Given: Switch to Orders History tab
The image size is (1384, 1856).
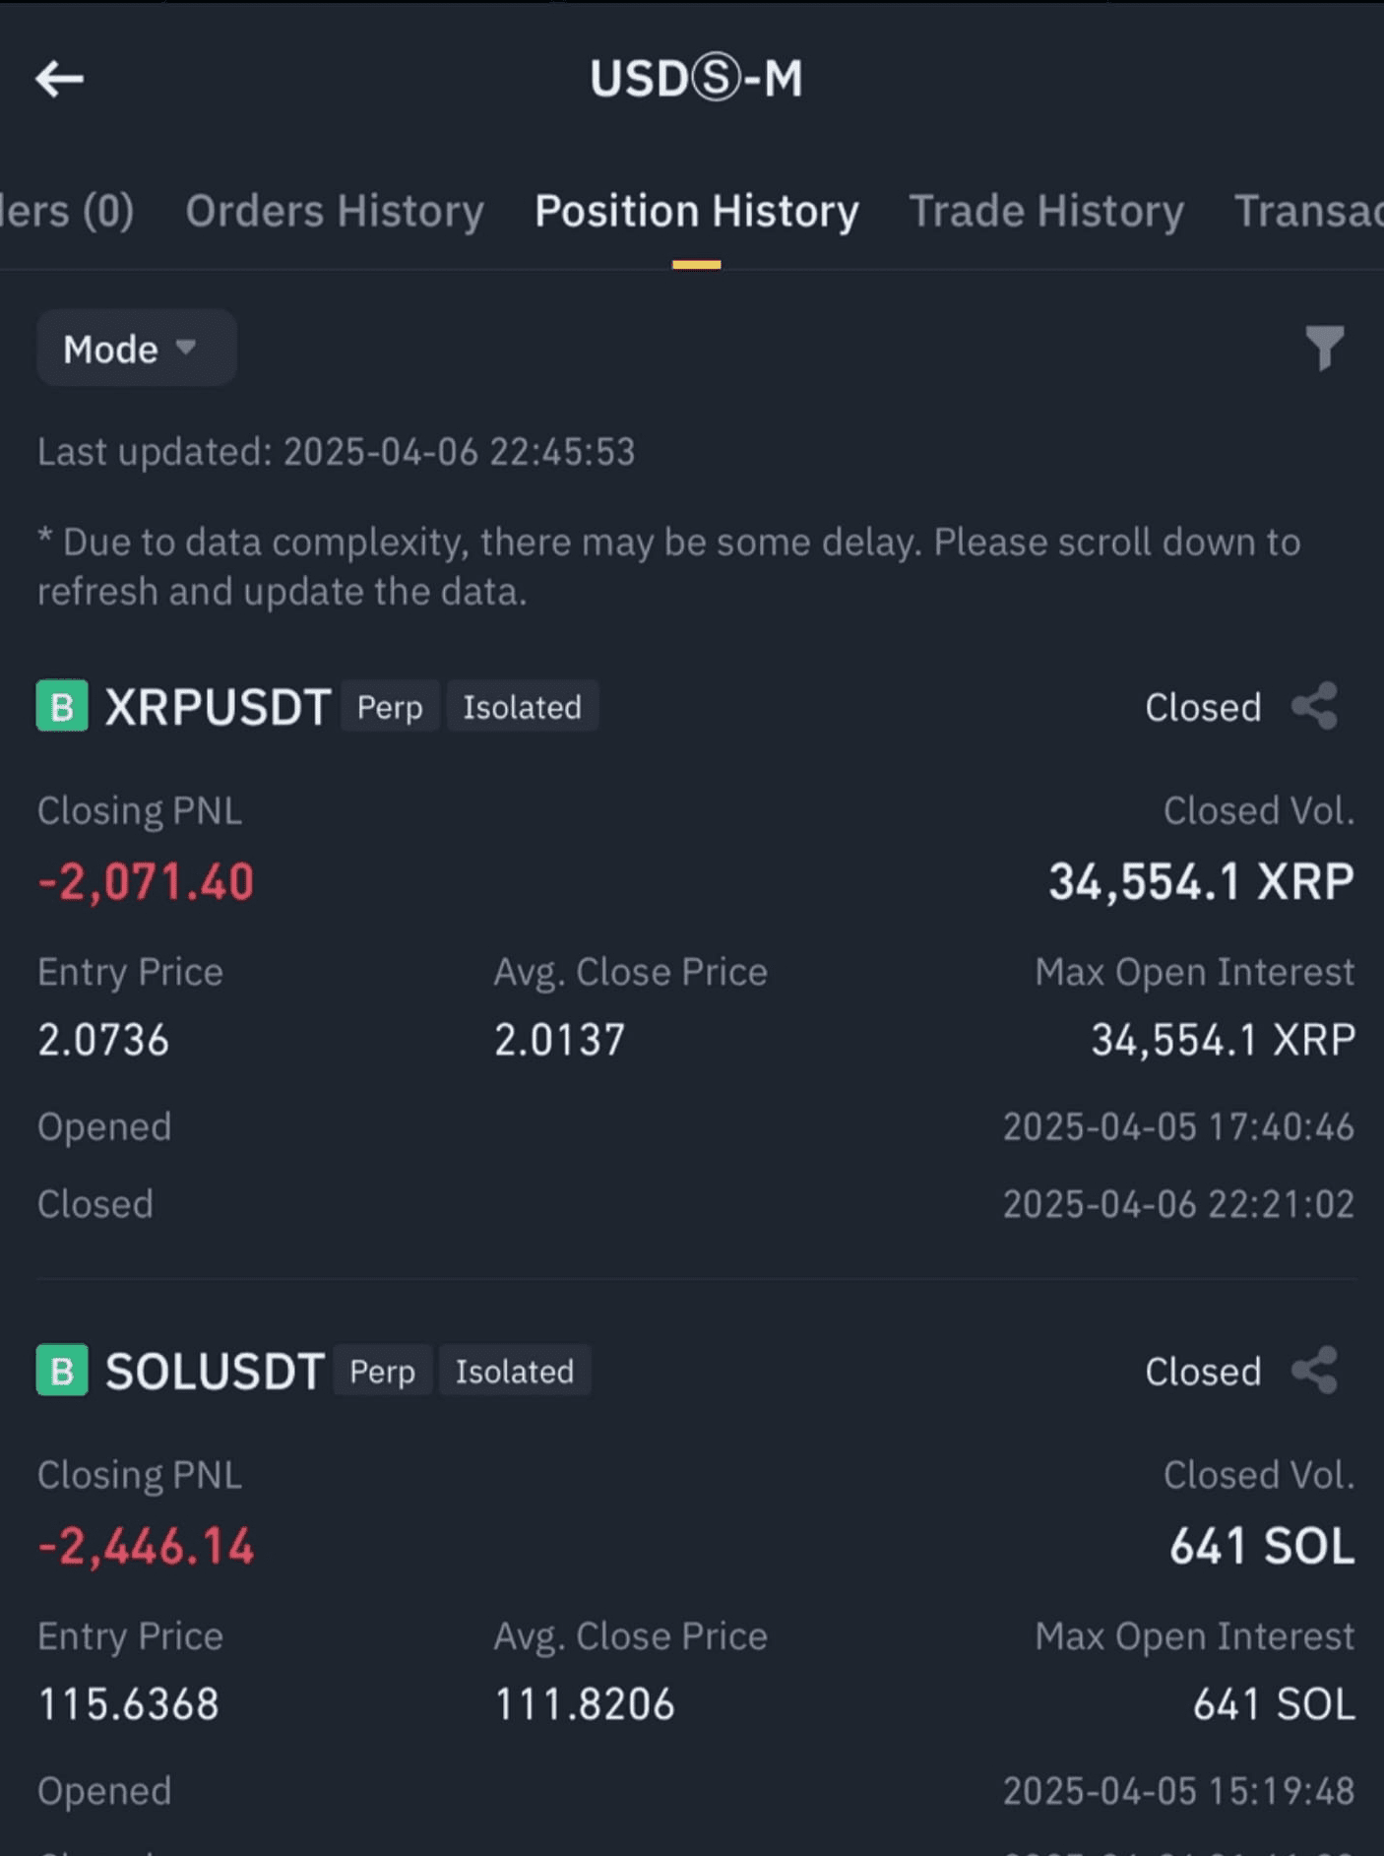Looking at the screenshot, I should 335,211.
